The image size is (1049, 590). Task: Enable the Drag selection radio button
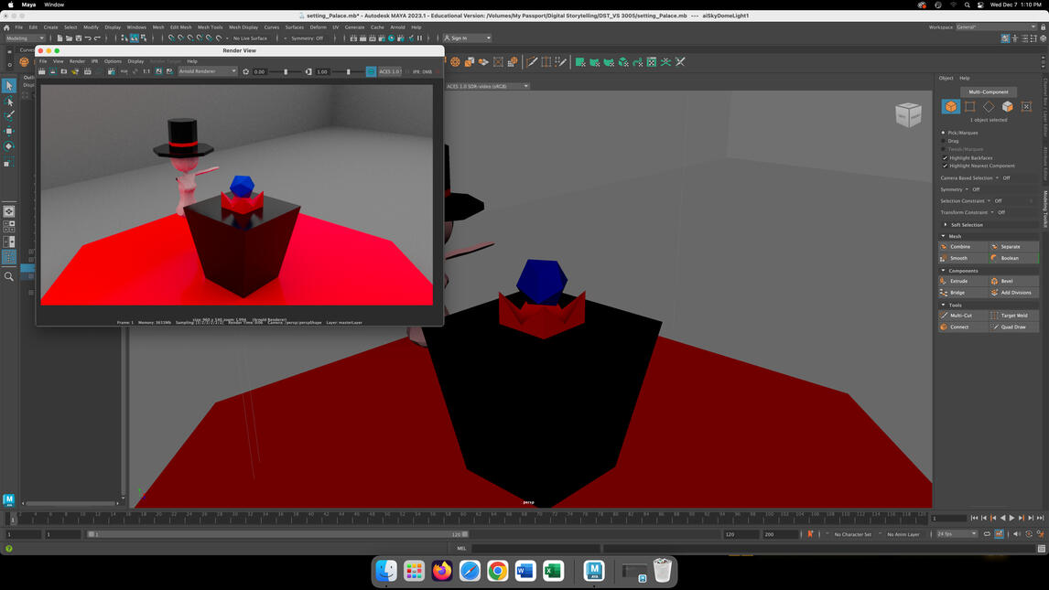(x=944, y=141)
